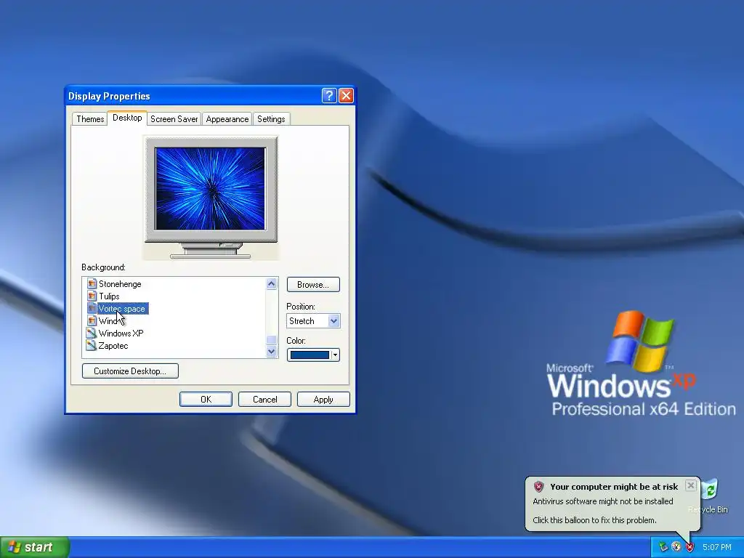Click the background list scroll-up arrow
Viewport: 744px width, 558px height.
(x=272, y=284)
